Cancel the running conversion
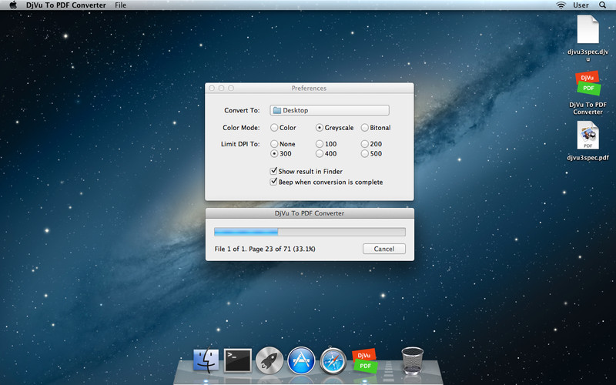Image resolution: width=616 pixels, height=385 pixels. click(383, 249)
